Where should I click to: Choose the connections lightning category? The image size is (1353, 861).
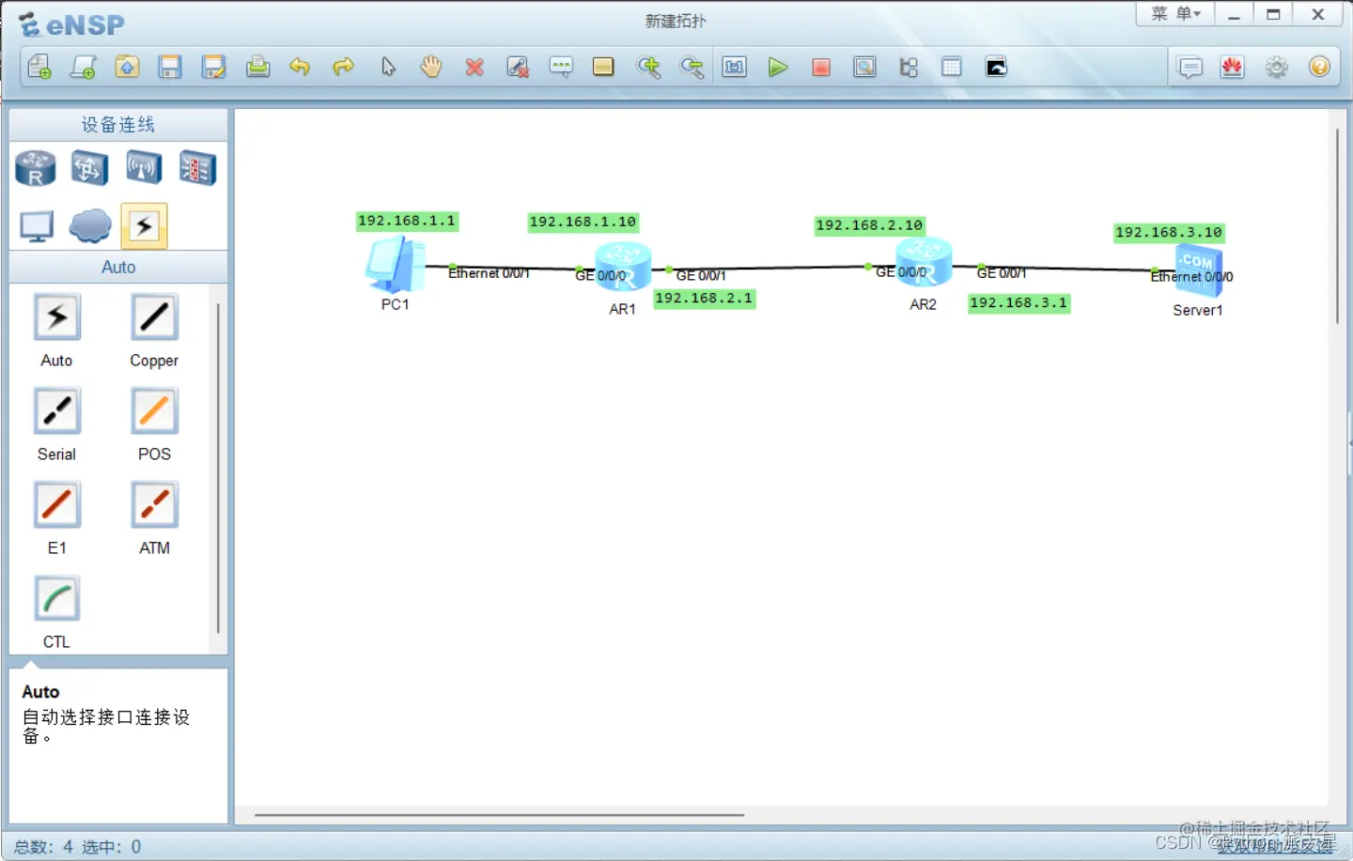[144, 226]
